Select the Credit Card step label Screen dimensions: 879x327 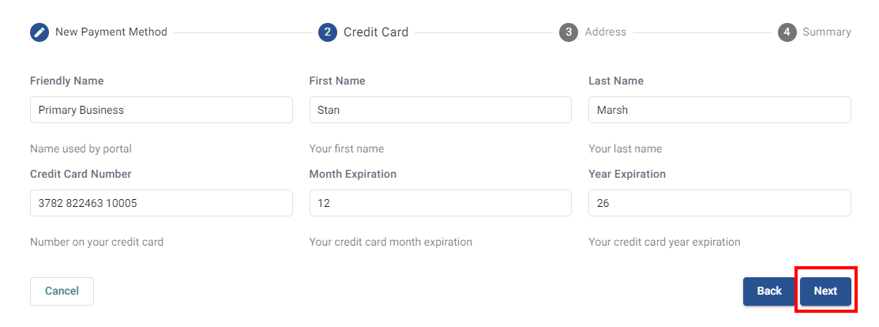pos(376,32)
